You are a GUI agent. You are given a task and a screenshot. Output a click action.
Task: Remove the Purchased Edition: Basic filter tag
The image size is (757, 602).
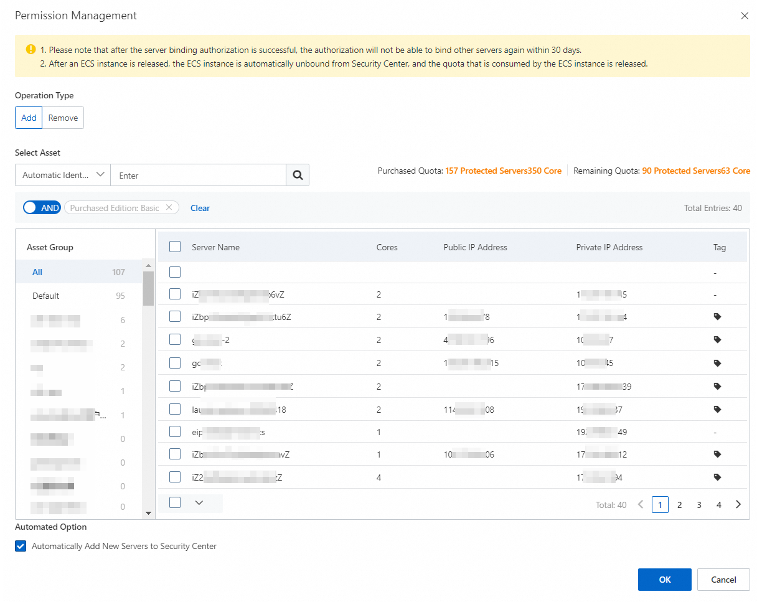click(169, 208)
